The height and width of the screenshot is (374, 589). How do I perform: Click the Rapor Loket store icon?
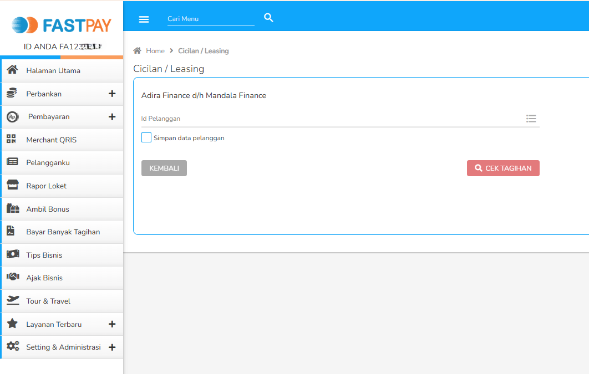(x=12, y=186)
